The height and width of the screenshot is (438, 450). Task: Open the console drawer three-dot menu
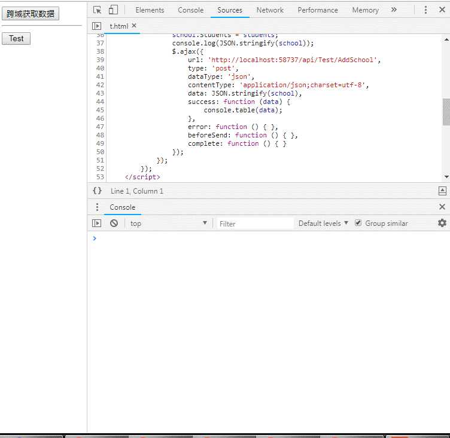[x=98, y=207]
